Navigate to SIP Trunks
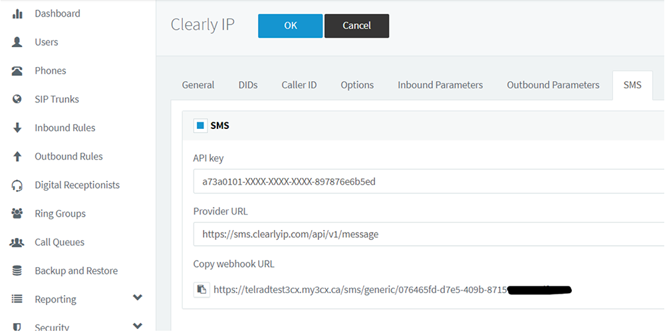The height and width of the screenshot is (331, 665). [57, 99]
